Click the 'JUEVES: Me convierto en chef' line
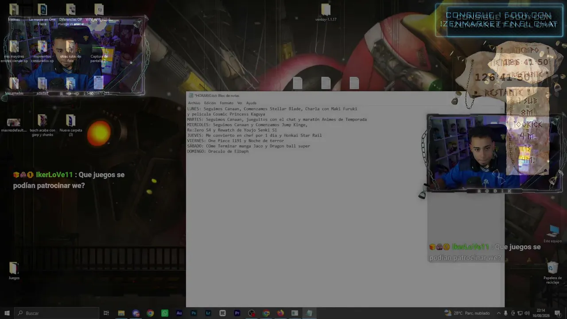The width and height of the screenshot is (567, 319). (x=254, y=136)
